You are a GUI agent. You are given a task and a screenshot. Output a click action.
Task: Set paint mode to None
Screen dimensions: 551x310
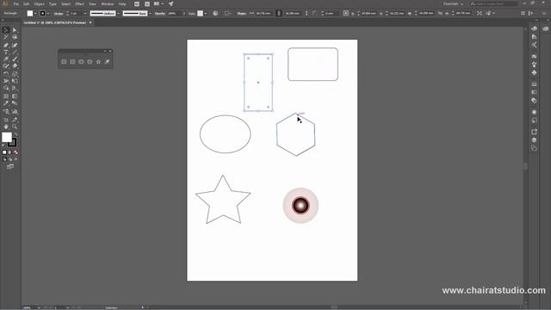pyautogui.click(x=15, y=152)
